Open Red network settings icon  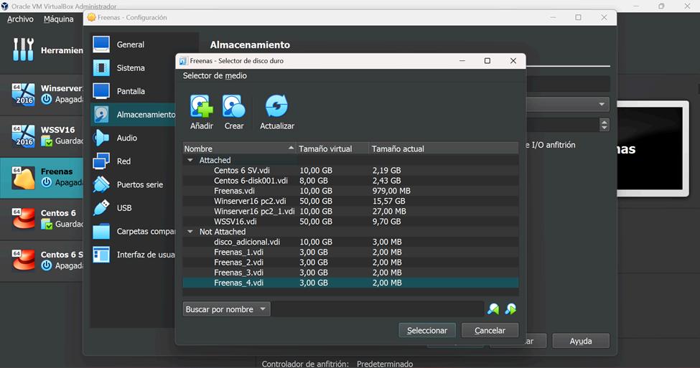coord(101,161)
